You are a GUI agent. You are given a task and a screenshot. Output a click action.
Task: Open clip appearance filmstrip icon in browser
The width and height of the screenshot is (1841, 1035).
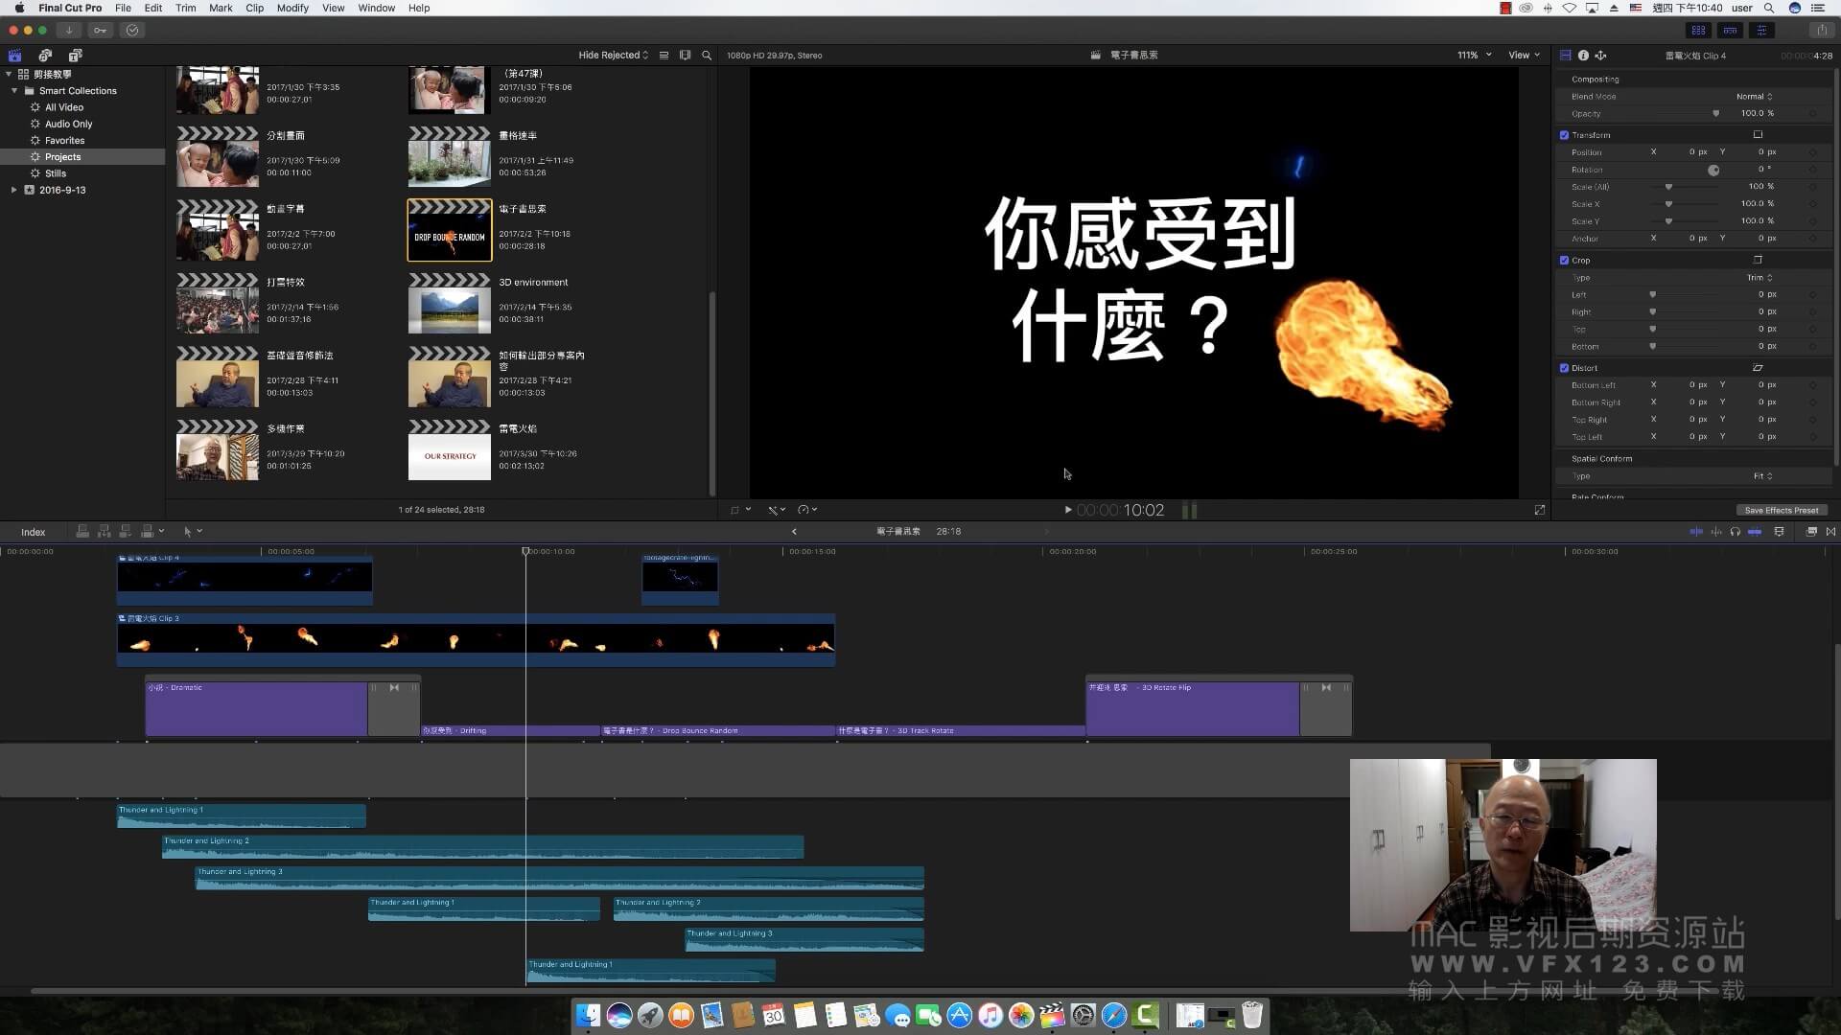[685, 55]
